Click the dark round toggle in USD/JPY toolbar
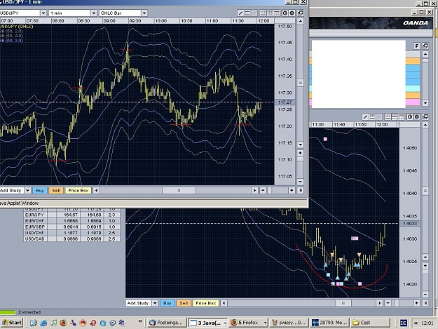This screenshot has height=329, width=438. pos(292,13)
